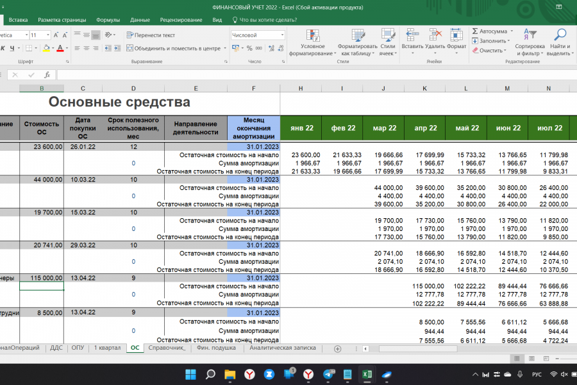The image size is (577, 385).
Task: Click the Increase font size icon
Action: pyautogui.click(x=56, y=35)
